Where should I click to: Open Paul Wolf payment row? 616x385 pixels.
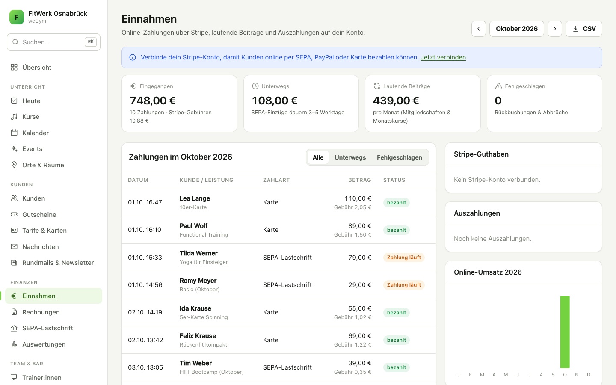click(279, 230)
